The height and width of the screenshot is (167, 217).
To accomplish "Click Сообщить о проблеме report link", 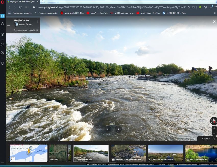I will click(208, 164).
